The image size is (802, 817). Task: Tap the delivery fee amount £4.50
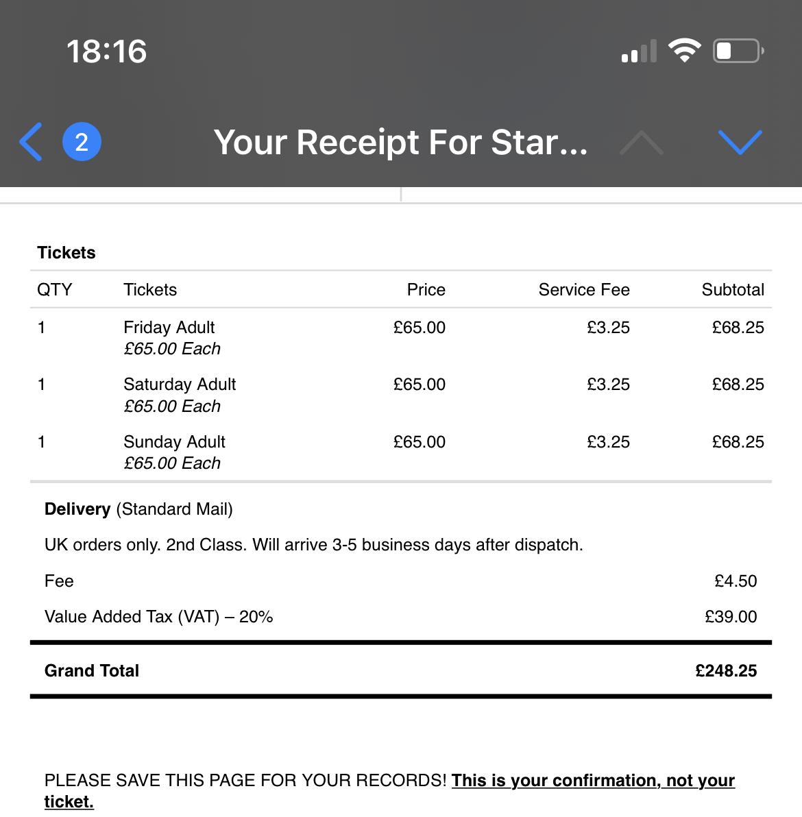tap(736, 581)
